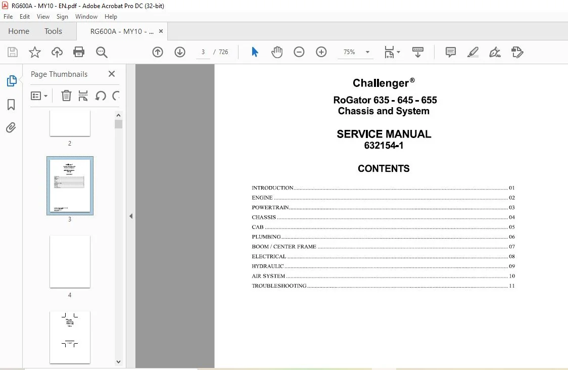
Task: Open the File menu
Action: [x=8, y=17]
